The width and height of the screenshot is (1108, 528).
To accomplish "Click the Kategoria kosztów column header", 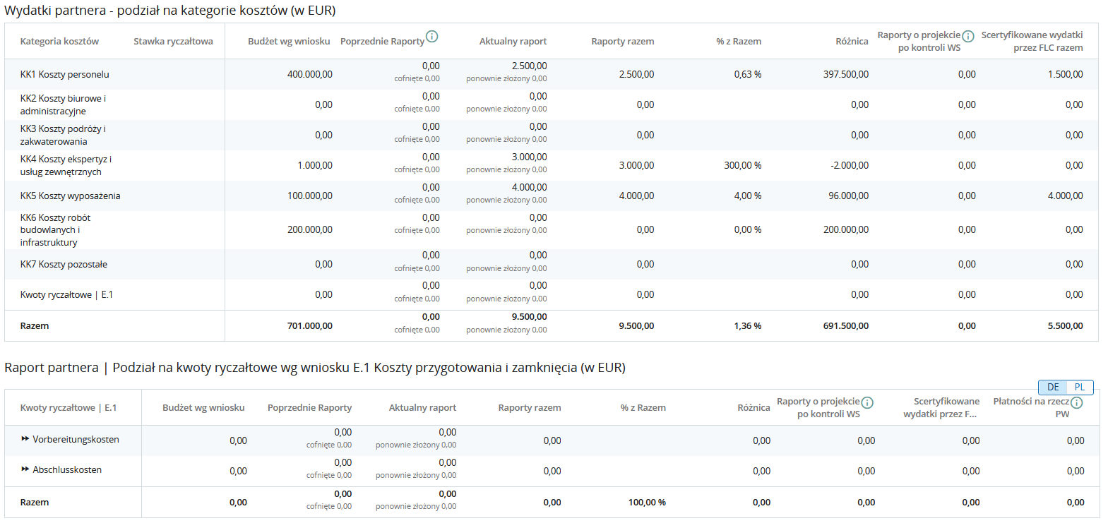I will coord(59,42).
